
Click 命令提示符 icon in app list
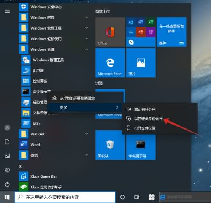[26, 92]
